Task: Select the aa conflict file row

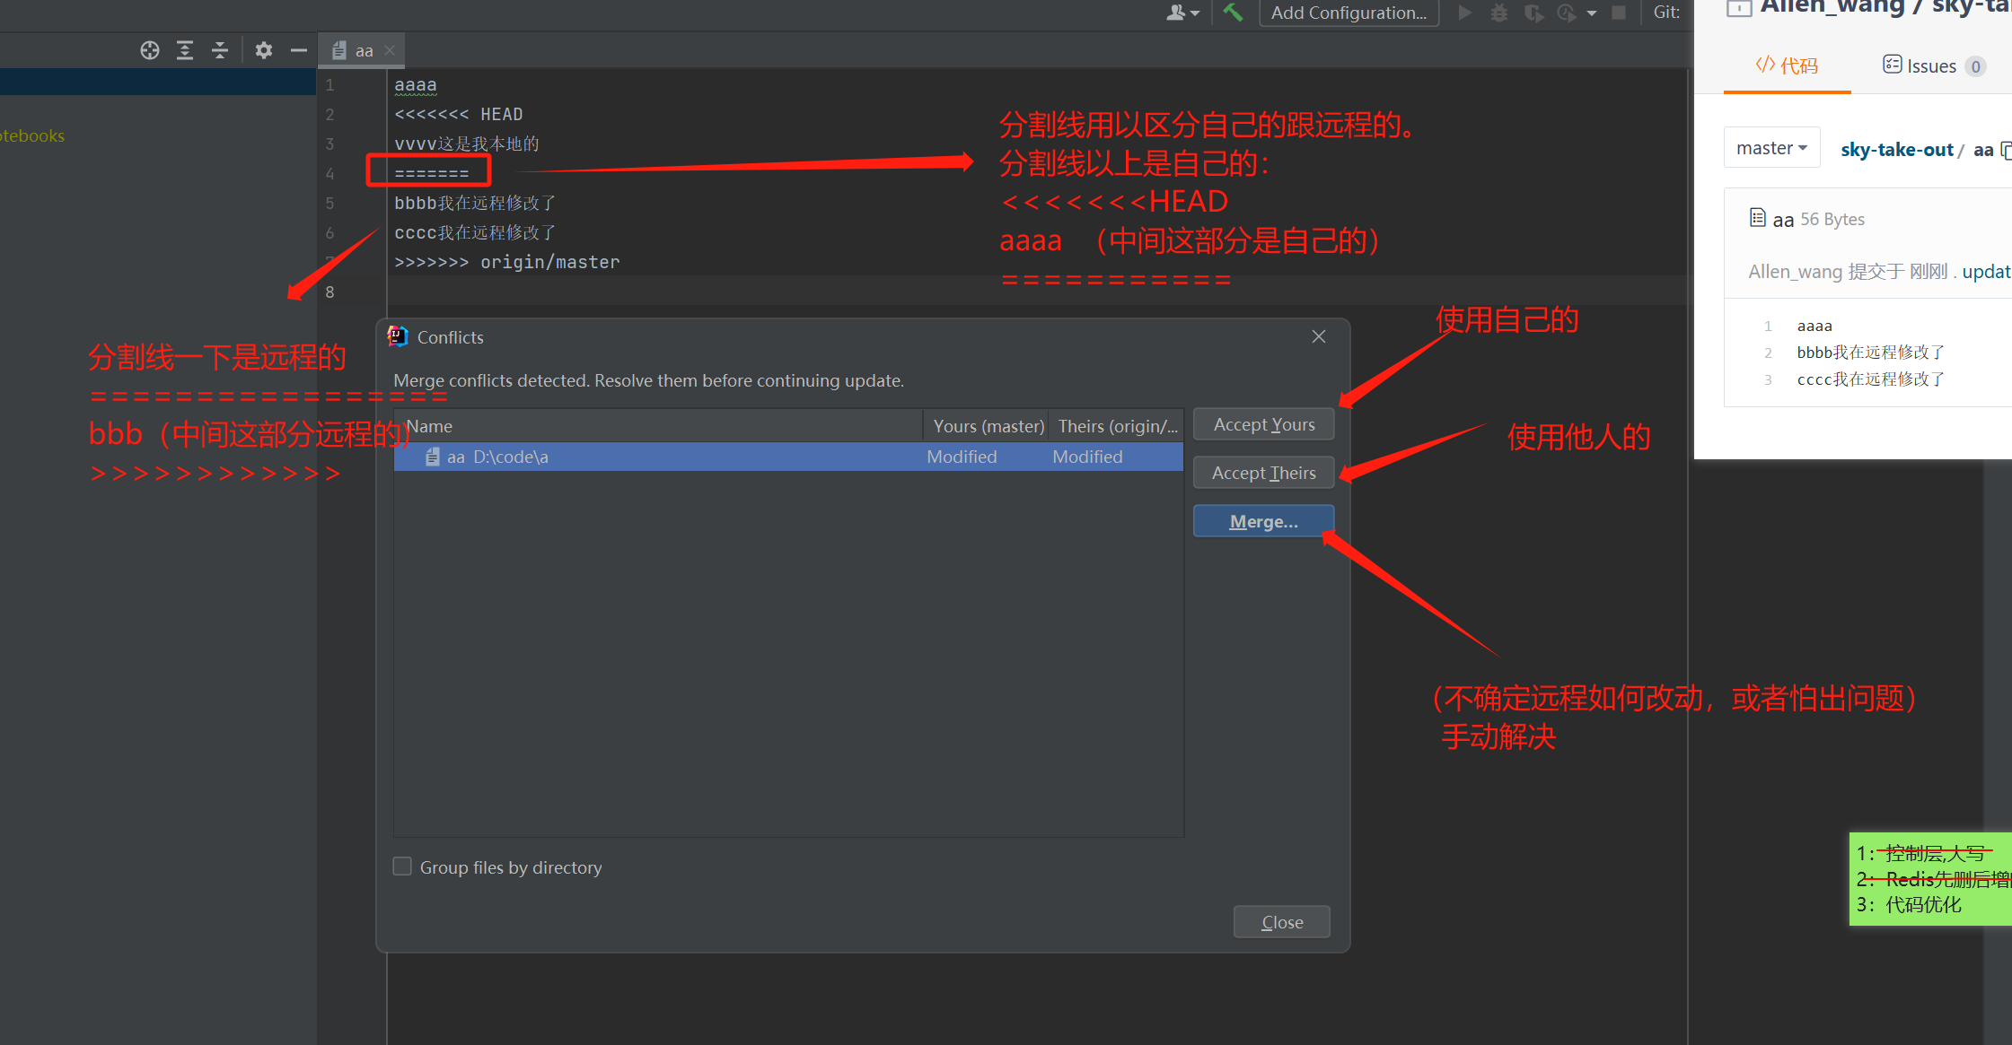Action: tap(787, 457)
